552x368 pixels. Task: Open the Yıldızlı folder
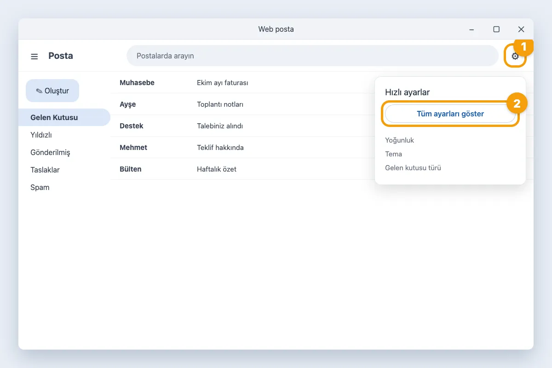[x=64, y=135]
